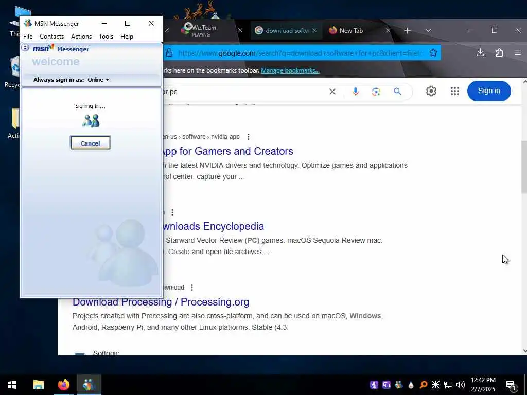Viewport: 527px width, 395px height.
Task: Open more options beside Downloads Encyclopedia result
Action: point(172,212)
